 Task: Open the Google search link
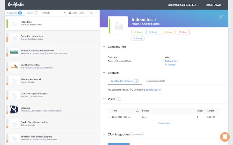172,65
